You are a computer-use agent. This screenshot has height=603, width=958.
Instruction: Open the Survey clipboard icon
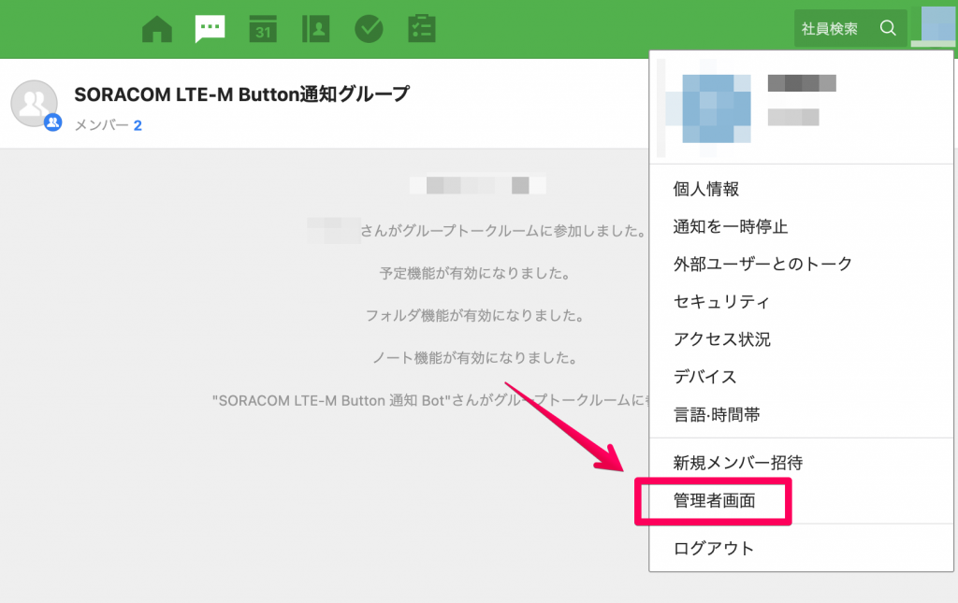tap(422, 29)
